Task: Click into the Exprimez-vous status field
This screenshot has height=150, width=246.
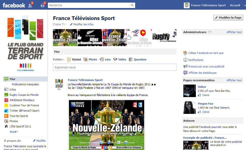Action: (x=115, y=67)
